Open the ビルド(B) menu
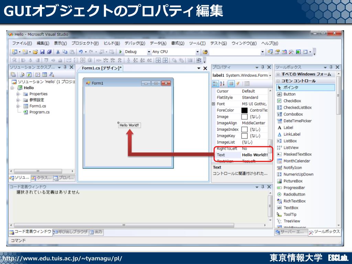This screenshot has width=352, height=264. [x=112, y=43]
